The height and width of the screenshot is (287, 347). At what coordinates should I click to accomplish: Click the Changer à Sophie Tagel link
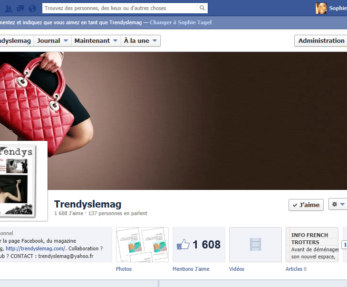click(181, 22)
